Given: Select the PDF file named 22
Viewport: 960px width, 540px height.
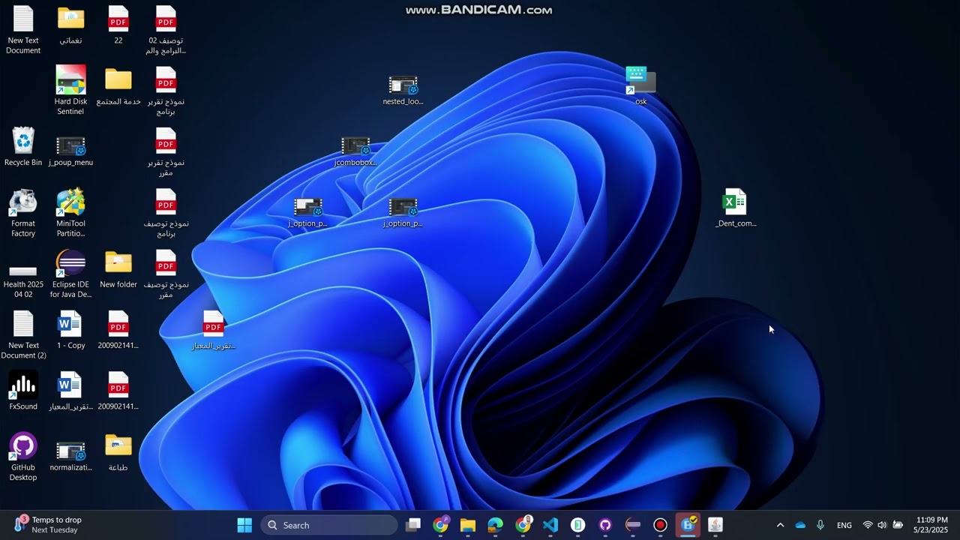Looking at the screenshot, I should 118,25.
